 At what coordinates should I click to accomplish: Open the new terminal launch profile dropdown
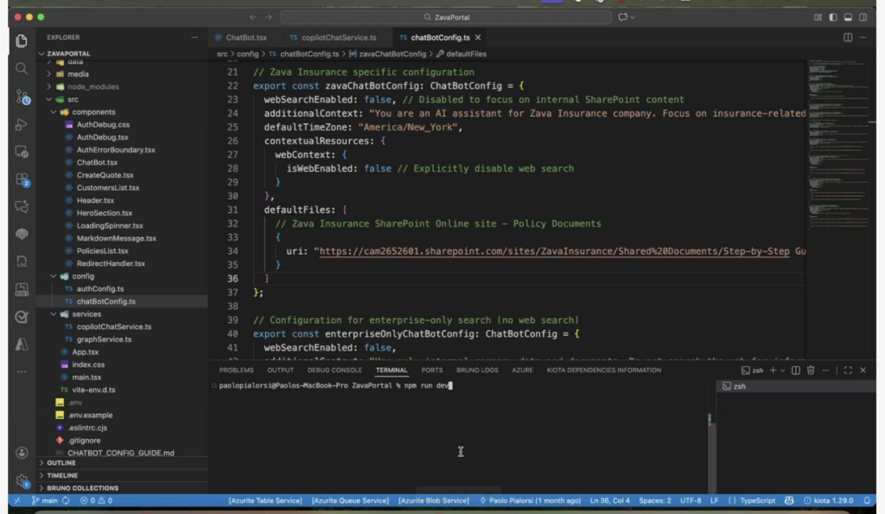(783, 371)
